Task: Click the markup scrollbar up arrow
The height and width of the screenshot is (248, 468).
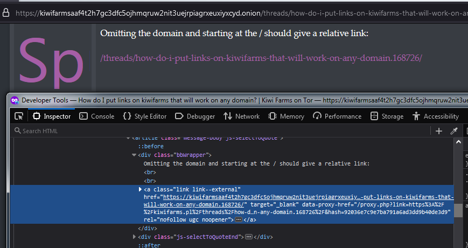Action: point(459,142)
